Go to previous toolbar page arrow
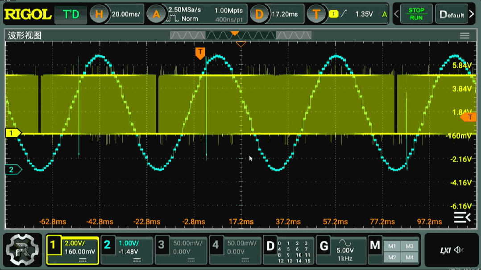 (x=396, y=14)
